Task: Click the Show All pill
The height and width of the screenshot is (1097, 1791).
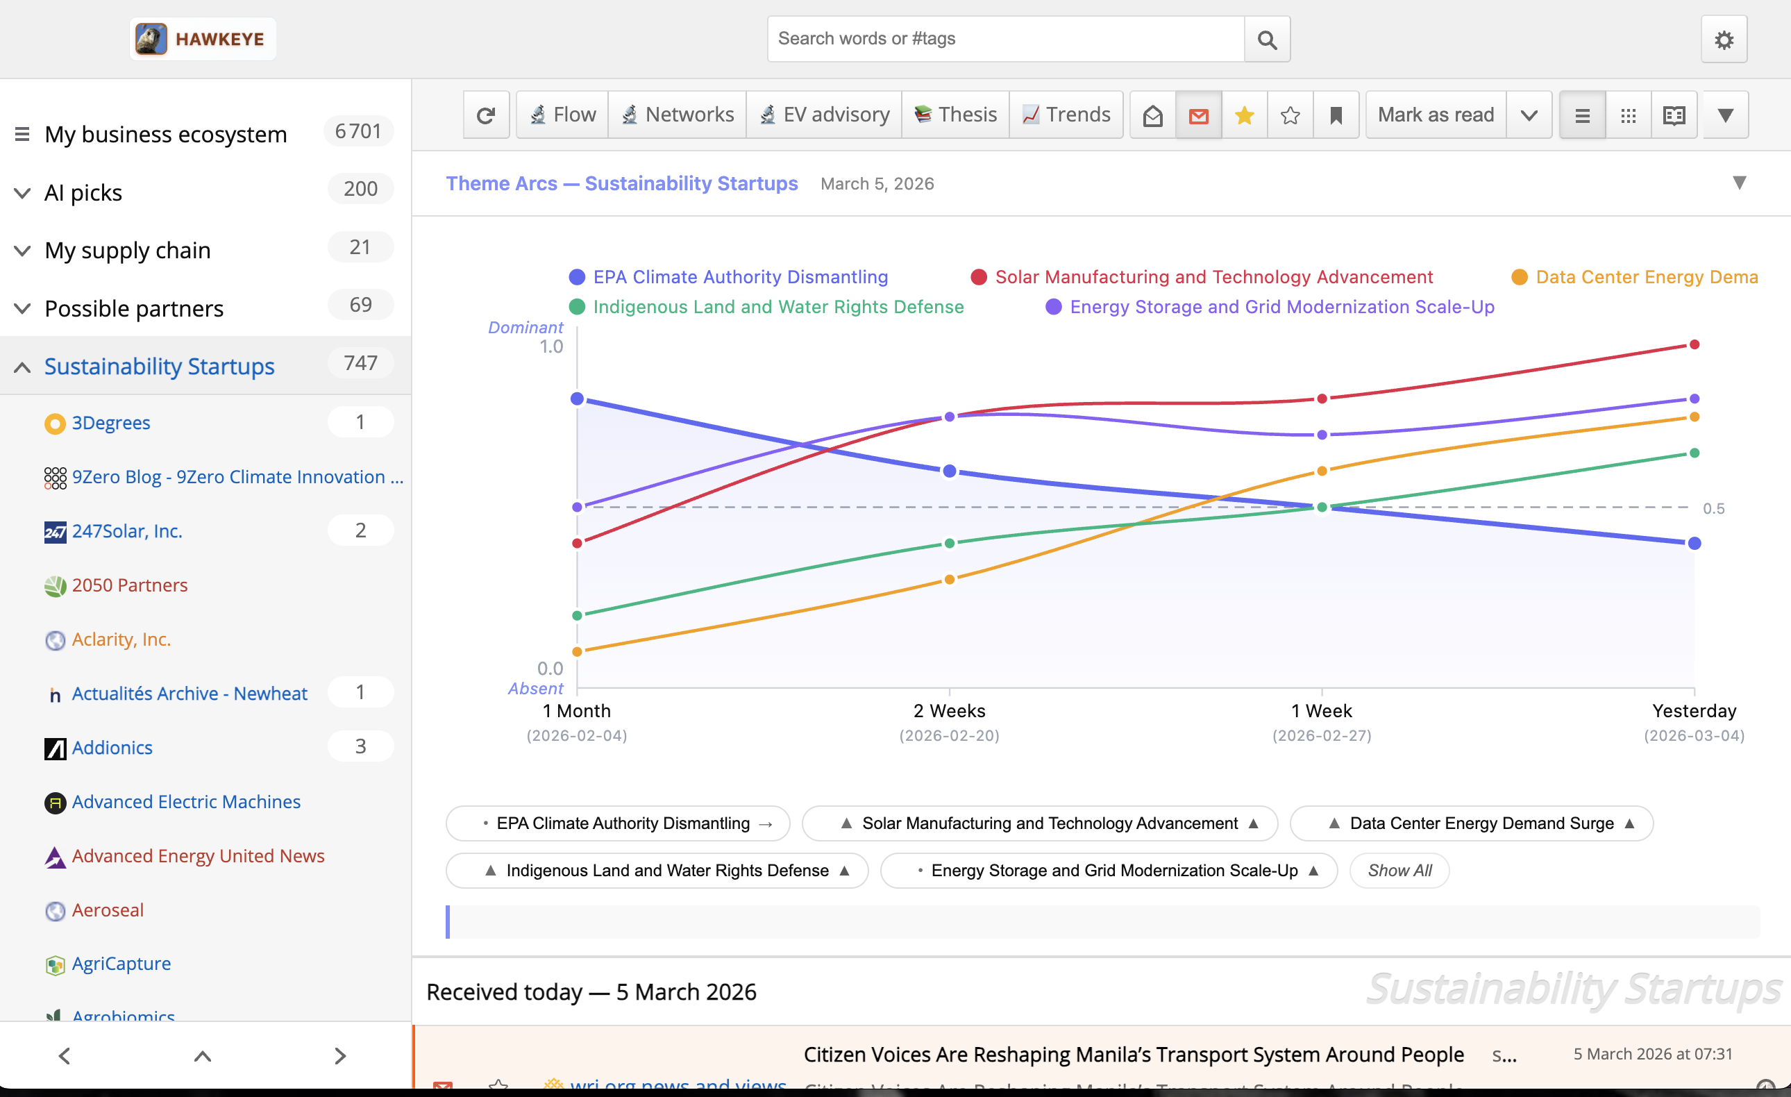Action: coord(1399,871)
